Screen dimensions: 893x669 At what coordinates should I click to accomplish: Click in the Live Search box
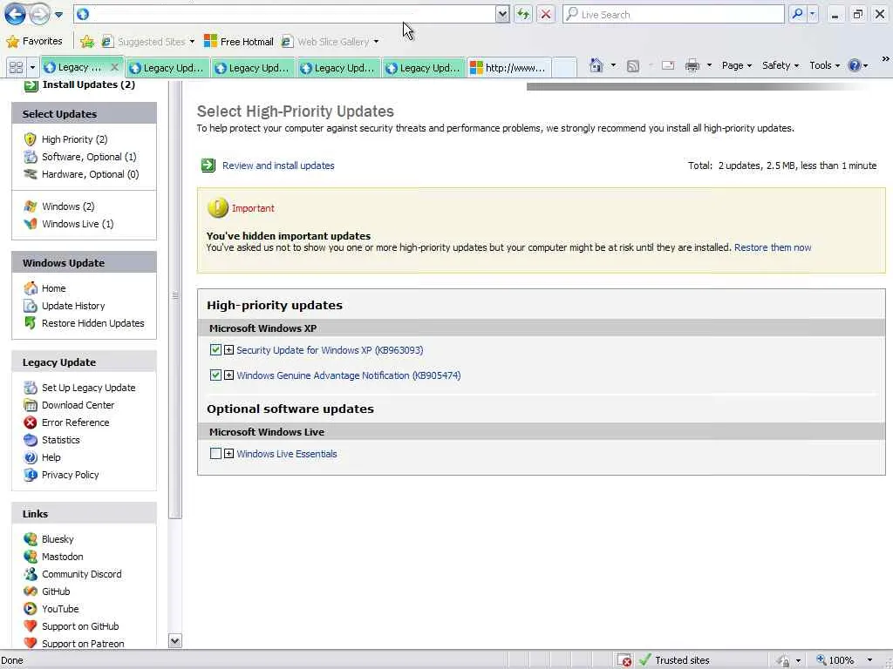[x=673, y=14]
